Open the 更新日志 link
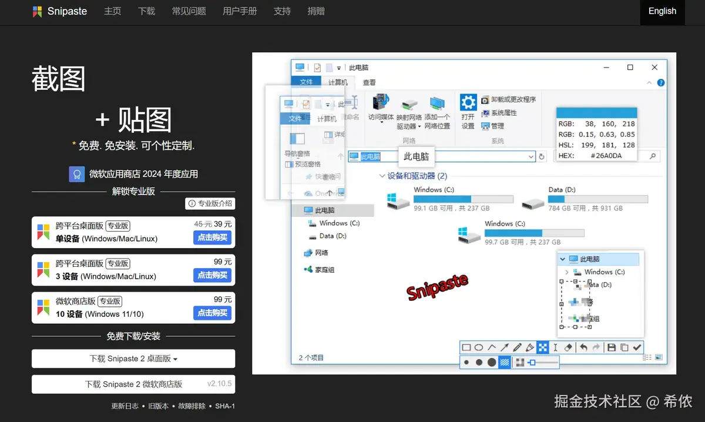 click(125, 406)
